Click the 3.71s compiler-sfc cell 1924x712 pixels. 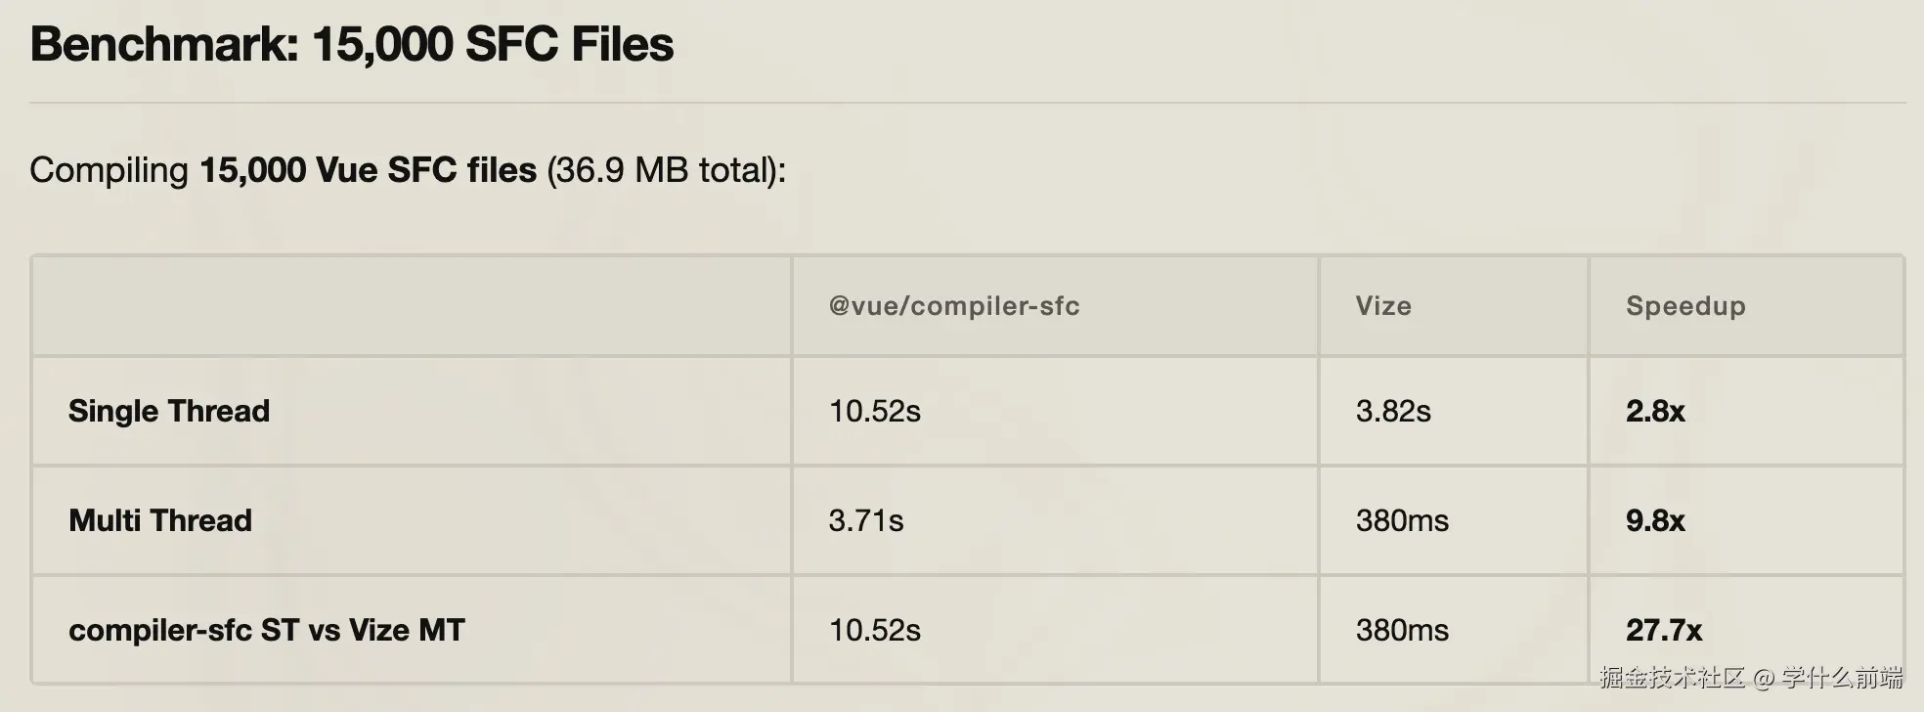point(866,520)
